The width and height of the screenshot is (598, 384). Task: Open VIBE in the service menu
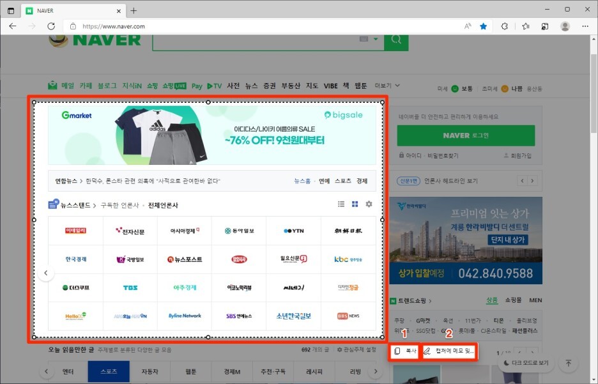(x=331, y=86)
